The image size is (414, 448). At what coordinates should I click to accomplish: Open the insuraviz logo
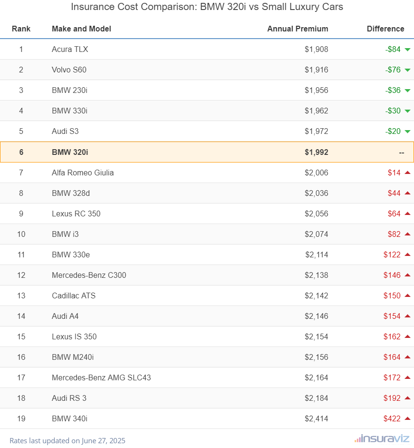[x=382, y=438]
